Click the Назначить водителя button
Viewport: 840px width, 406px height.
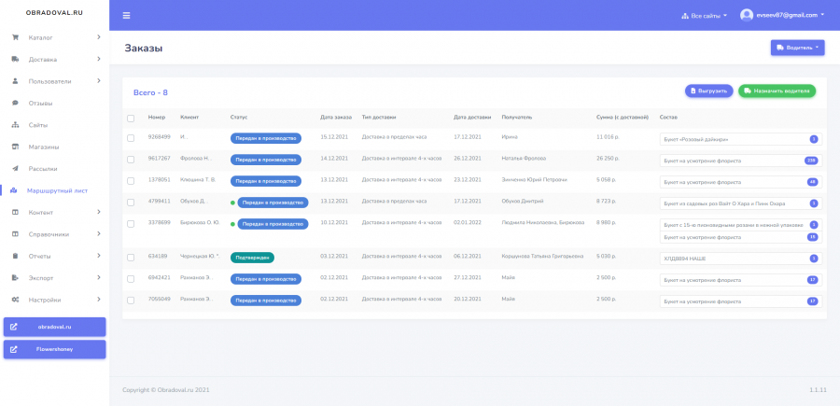coord(777,91)
